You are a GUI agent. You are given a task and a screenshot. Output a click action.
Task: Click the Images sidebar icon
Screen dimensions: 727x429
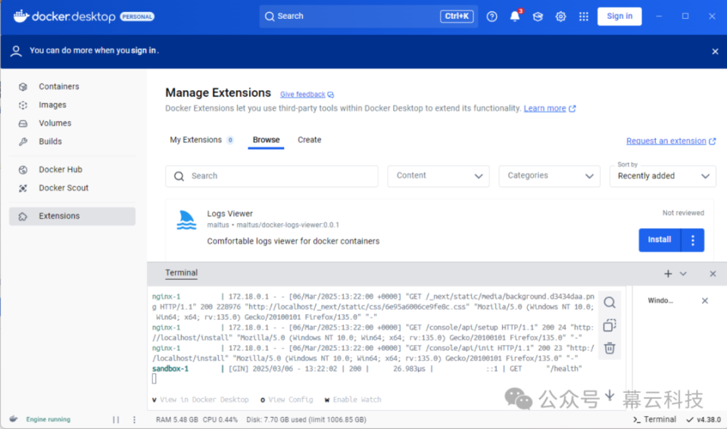23,105
